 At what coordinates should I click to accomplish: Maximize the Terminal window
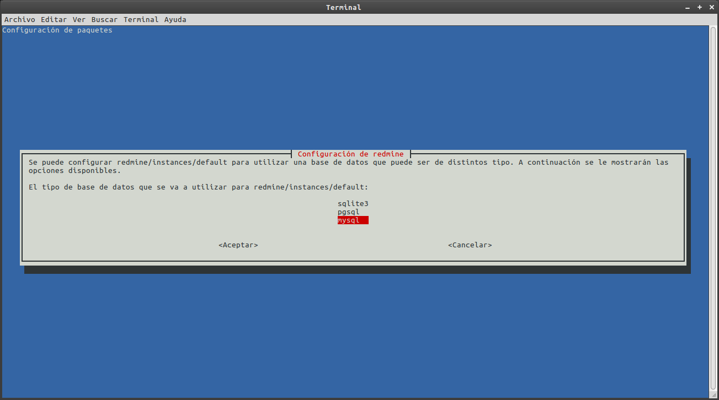699,7
